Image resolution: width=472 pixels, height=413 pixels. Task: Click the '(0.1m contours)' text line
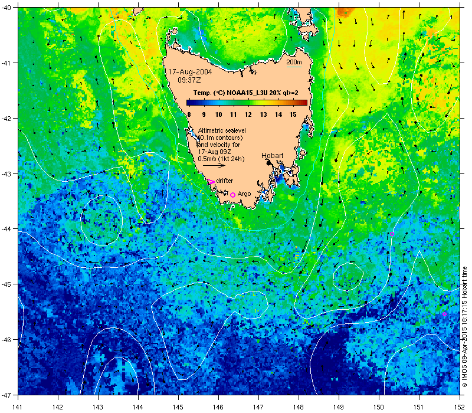tap(221, 137)
